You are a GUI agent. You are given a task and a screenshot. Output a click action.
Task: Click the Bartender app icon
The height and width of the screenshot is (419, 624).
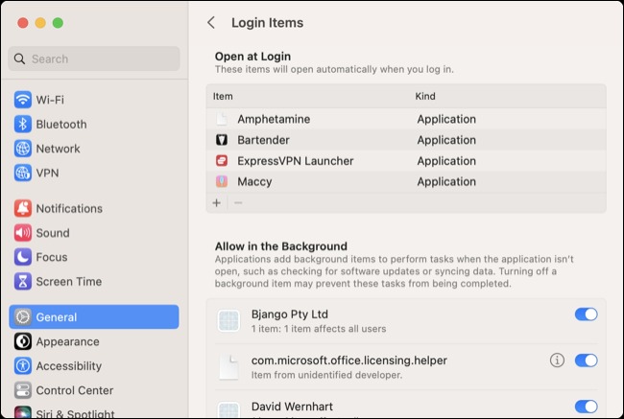pyautogui.click(x=222, y=140)
